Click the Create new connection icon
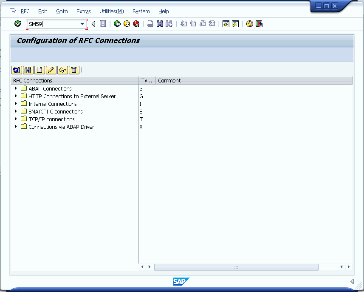The width and height of the screenshot is (364, 292). (x=40, y=70)
